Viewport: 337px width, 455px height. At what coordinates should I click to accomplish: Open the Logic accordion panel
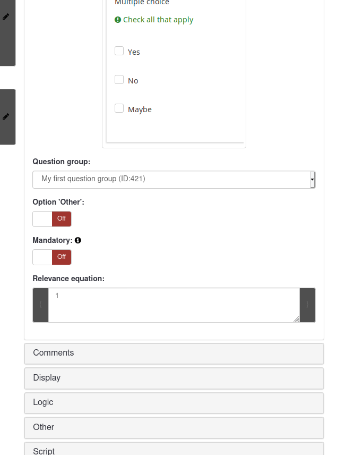[174, 402]
